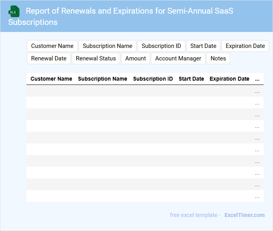
Task: Select the Customer Name tag
Action: click(x=52, y=46)
